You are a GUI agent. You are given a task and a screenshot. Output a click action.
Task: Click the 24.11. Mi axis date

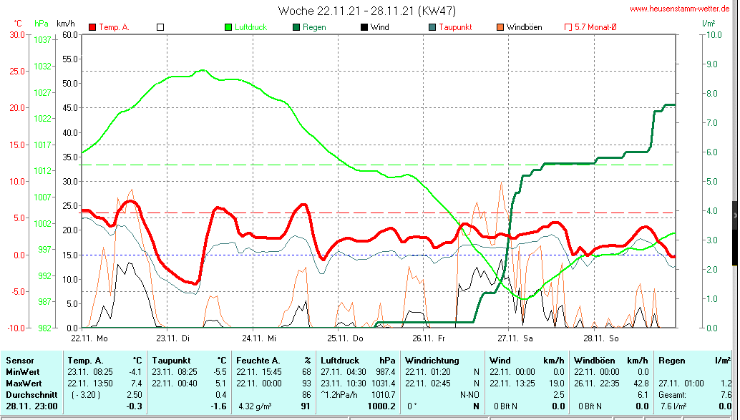[259, 338]
